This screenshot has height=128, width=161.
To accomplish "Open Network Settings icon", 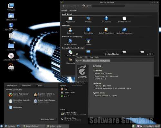I will click(x=71, y=42).
